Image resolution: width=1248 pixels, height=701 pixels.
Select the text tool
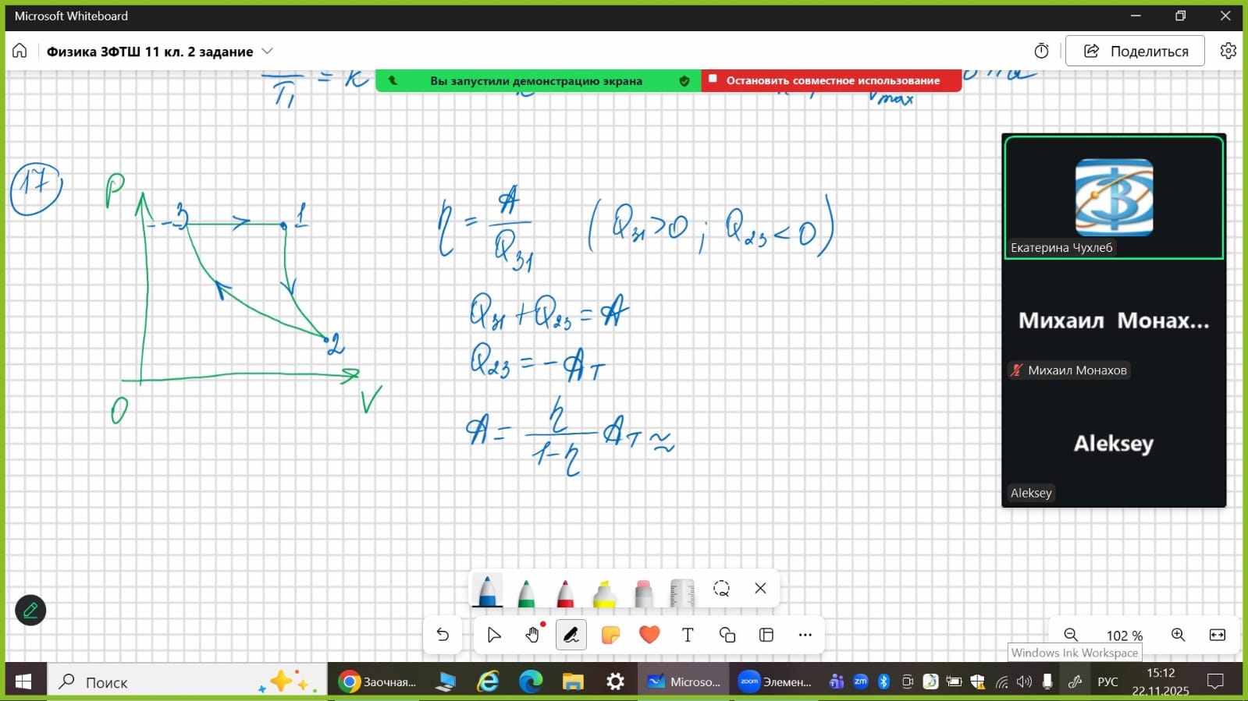pos(688,635)
